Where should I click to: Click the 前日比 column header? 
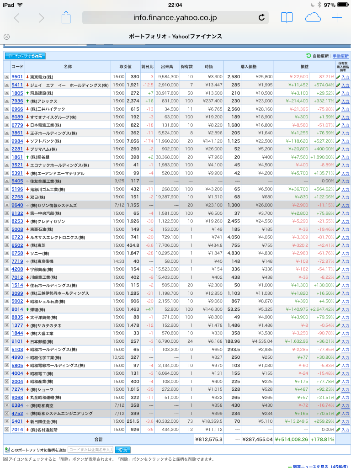pyautogui.click(x=148, y=67)
